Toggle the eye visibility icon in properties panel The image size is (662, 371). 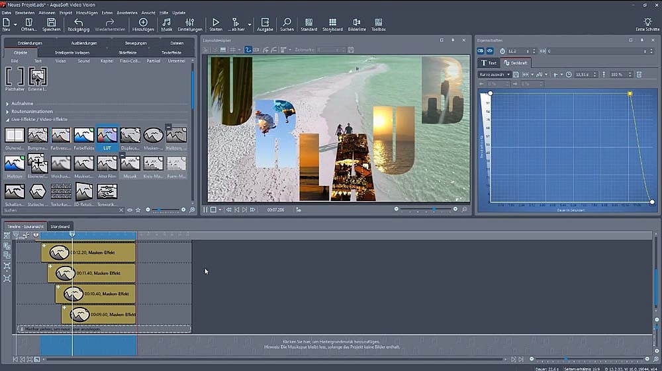(x=491, y=51)
